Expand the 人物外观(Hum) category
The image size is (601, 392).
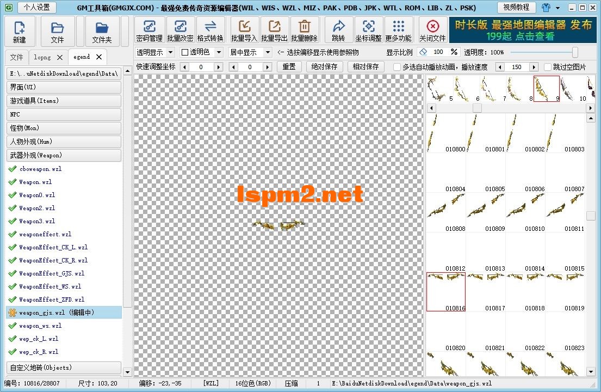click(64, 142)
